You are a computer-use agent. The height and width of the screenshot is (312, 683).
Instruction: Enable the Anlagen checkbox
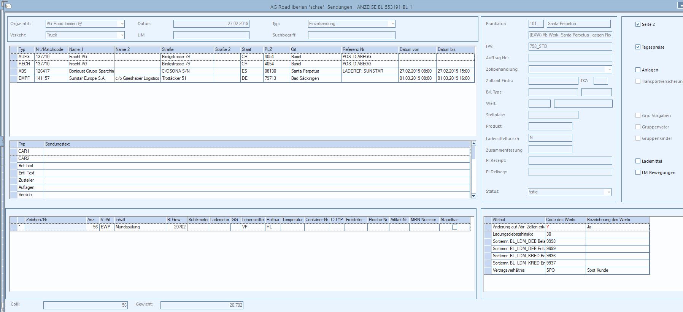tap(638, 70)
